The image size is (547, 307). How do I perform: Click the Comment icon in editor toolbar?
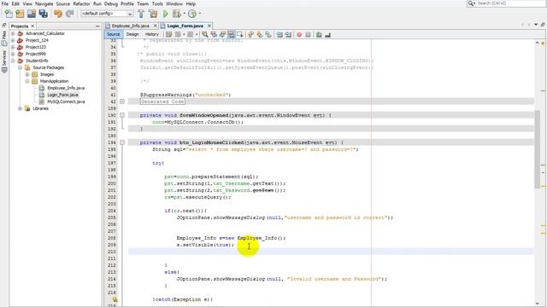tap(319, 34)
